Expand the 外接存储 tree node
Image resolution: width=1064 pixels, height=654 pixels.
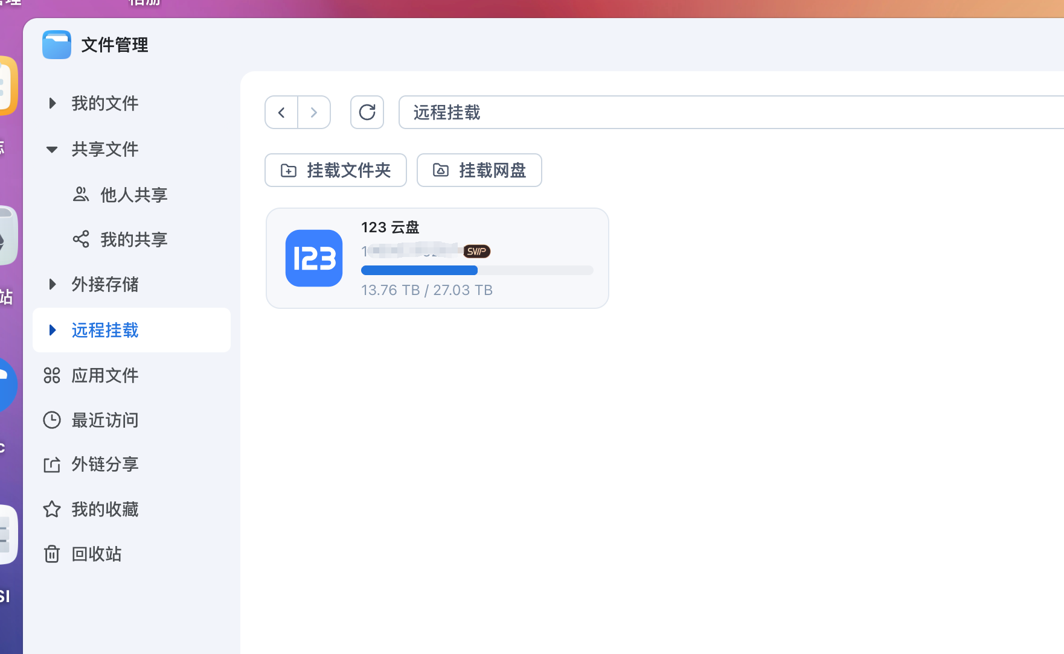click(x=53, y=284)
